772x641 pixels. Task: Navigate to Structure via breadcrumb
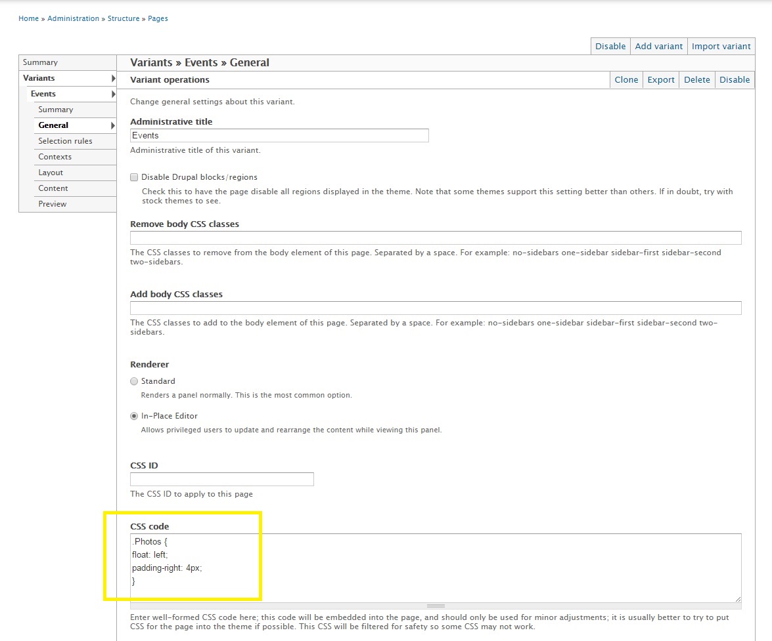tap(124, 18)
